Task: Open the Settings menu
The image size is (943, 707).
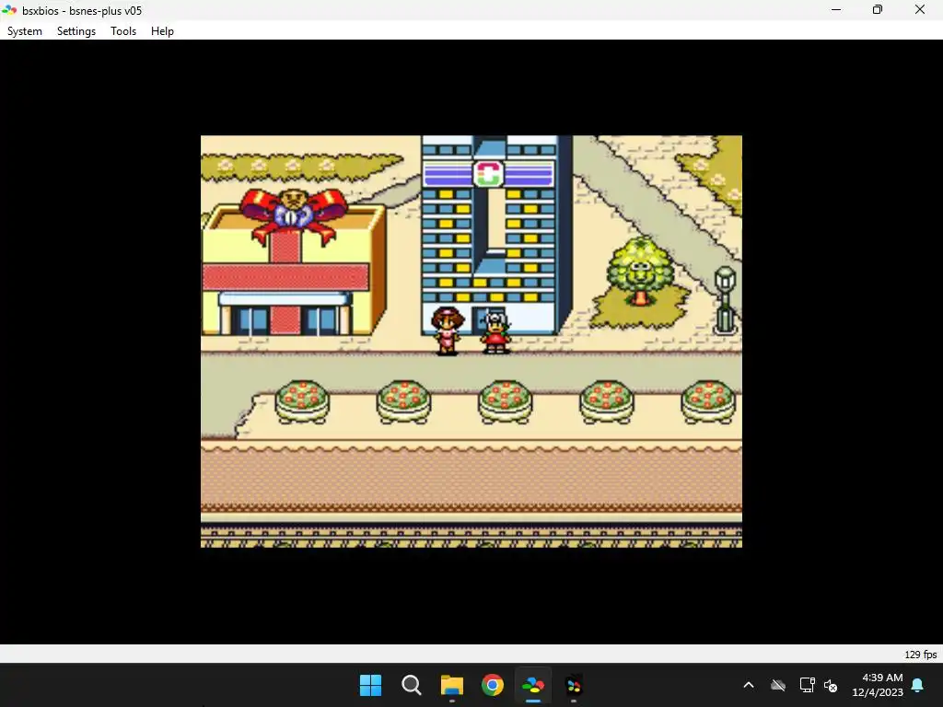Action: tap(76, 31)
